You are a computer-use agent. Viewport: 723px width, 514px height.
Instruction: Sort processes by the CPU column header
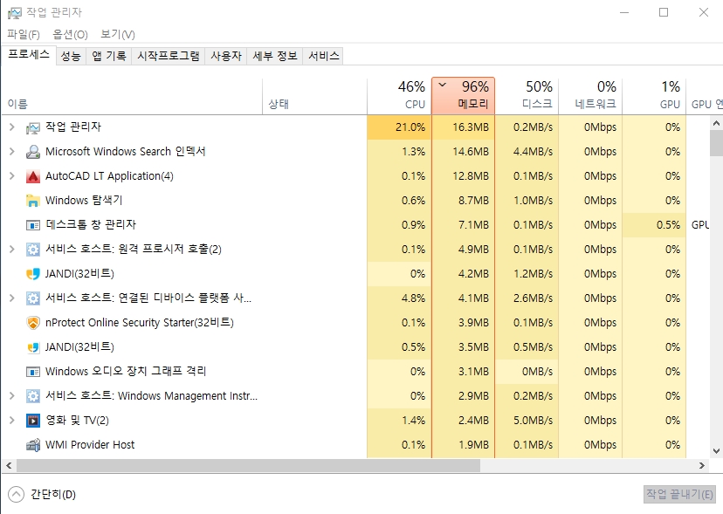(399, 95)
